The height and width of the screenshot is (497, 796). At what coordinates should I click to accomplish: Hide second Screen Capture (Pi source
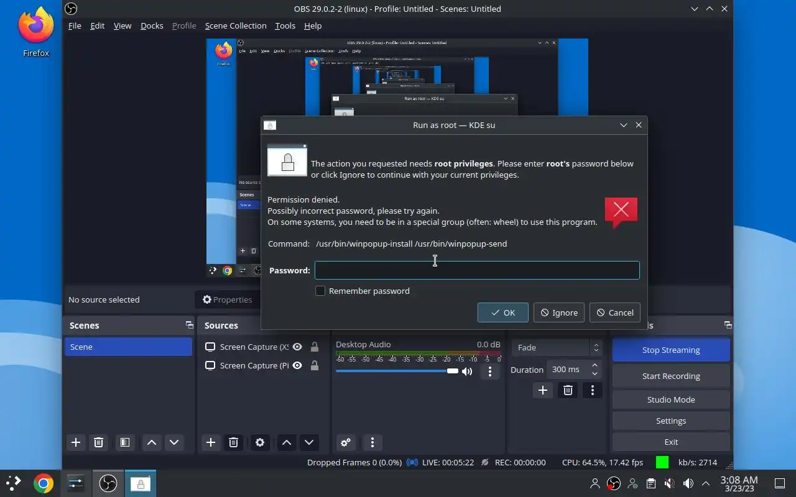[x=297, y=365]
